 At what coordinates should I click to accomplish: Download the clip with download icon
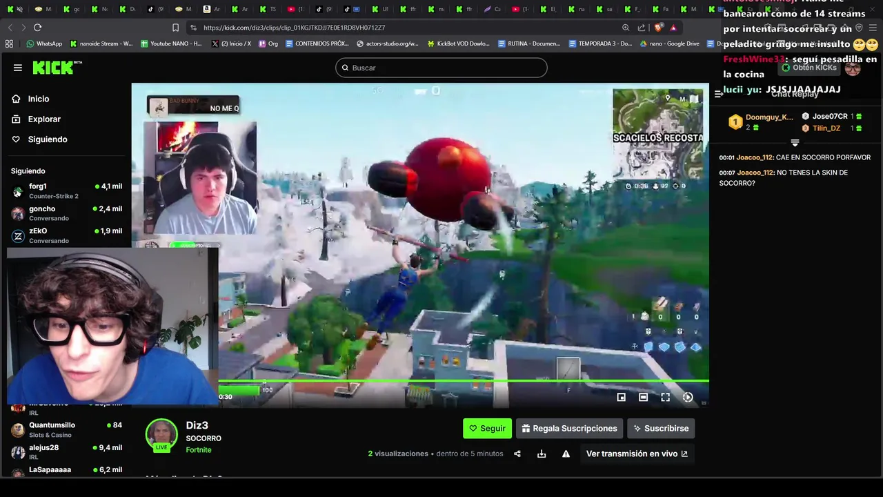(542, 454)
